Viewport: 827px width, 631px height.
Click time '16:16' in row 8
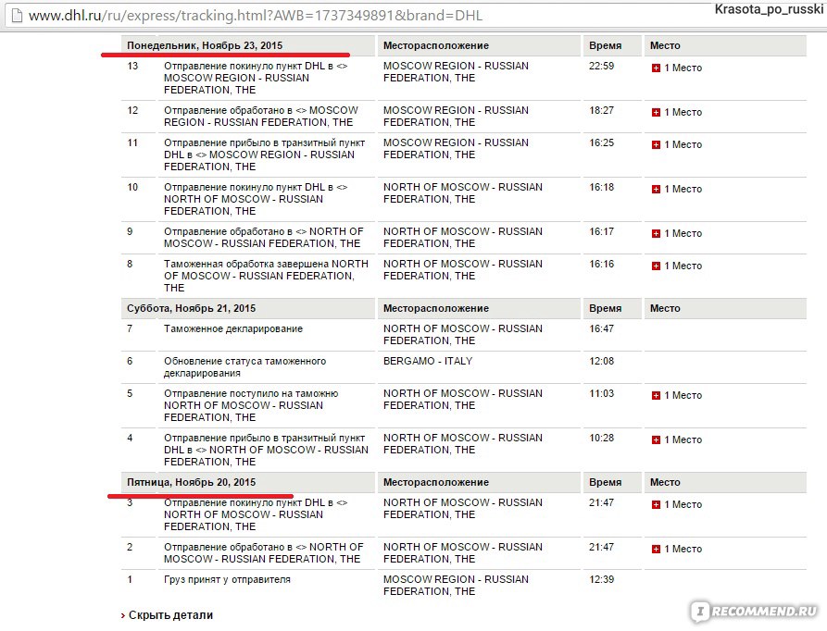(601, 264)
